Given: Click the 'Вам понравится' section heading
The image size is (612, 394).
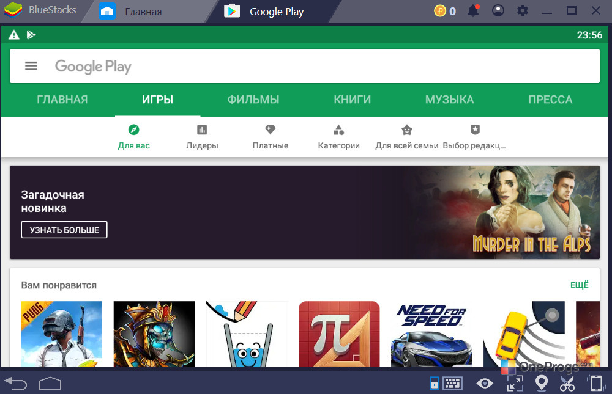Looking at the screenshot, I should [59, 285].
